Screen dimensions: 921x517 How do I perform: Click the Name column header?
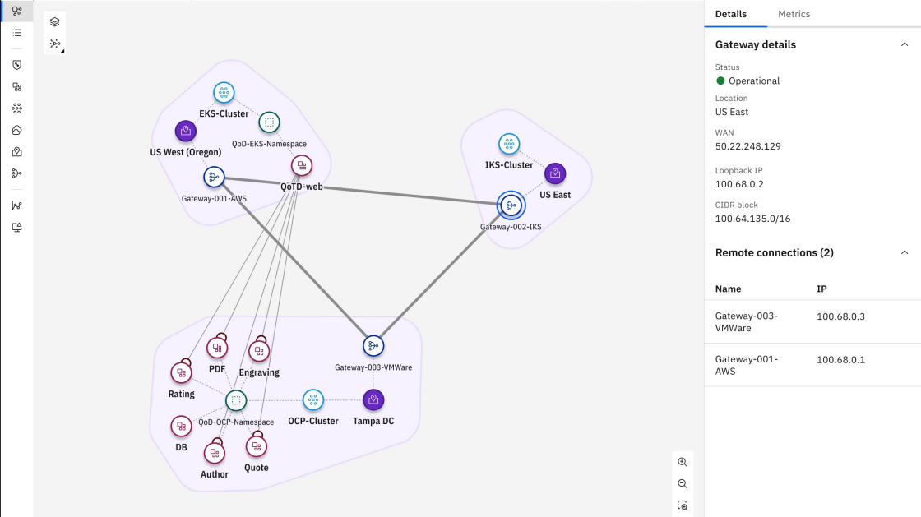728,289
